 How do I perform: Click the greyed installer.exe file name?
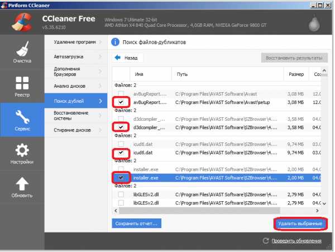coord(146,169)
